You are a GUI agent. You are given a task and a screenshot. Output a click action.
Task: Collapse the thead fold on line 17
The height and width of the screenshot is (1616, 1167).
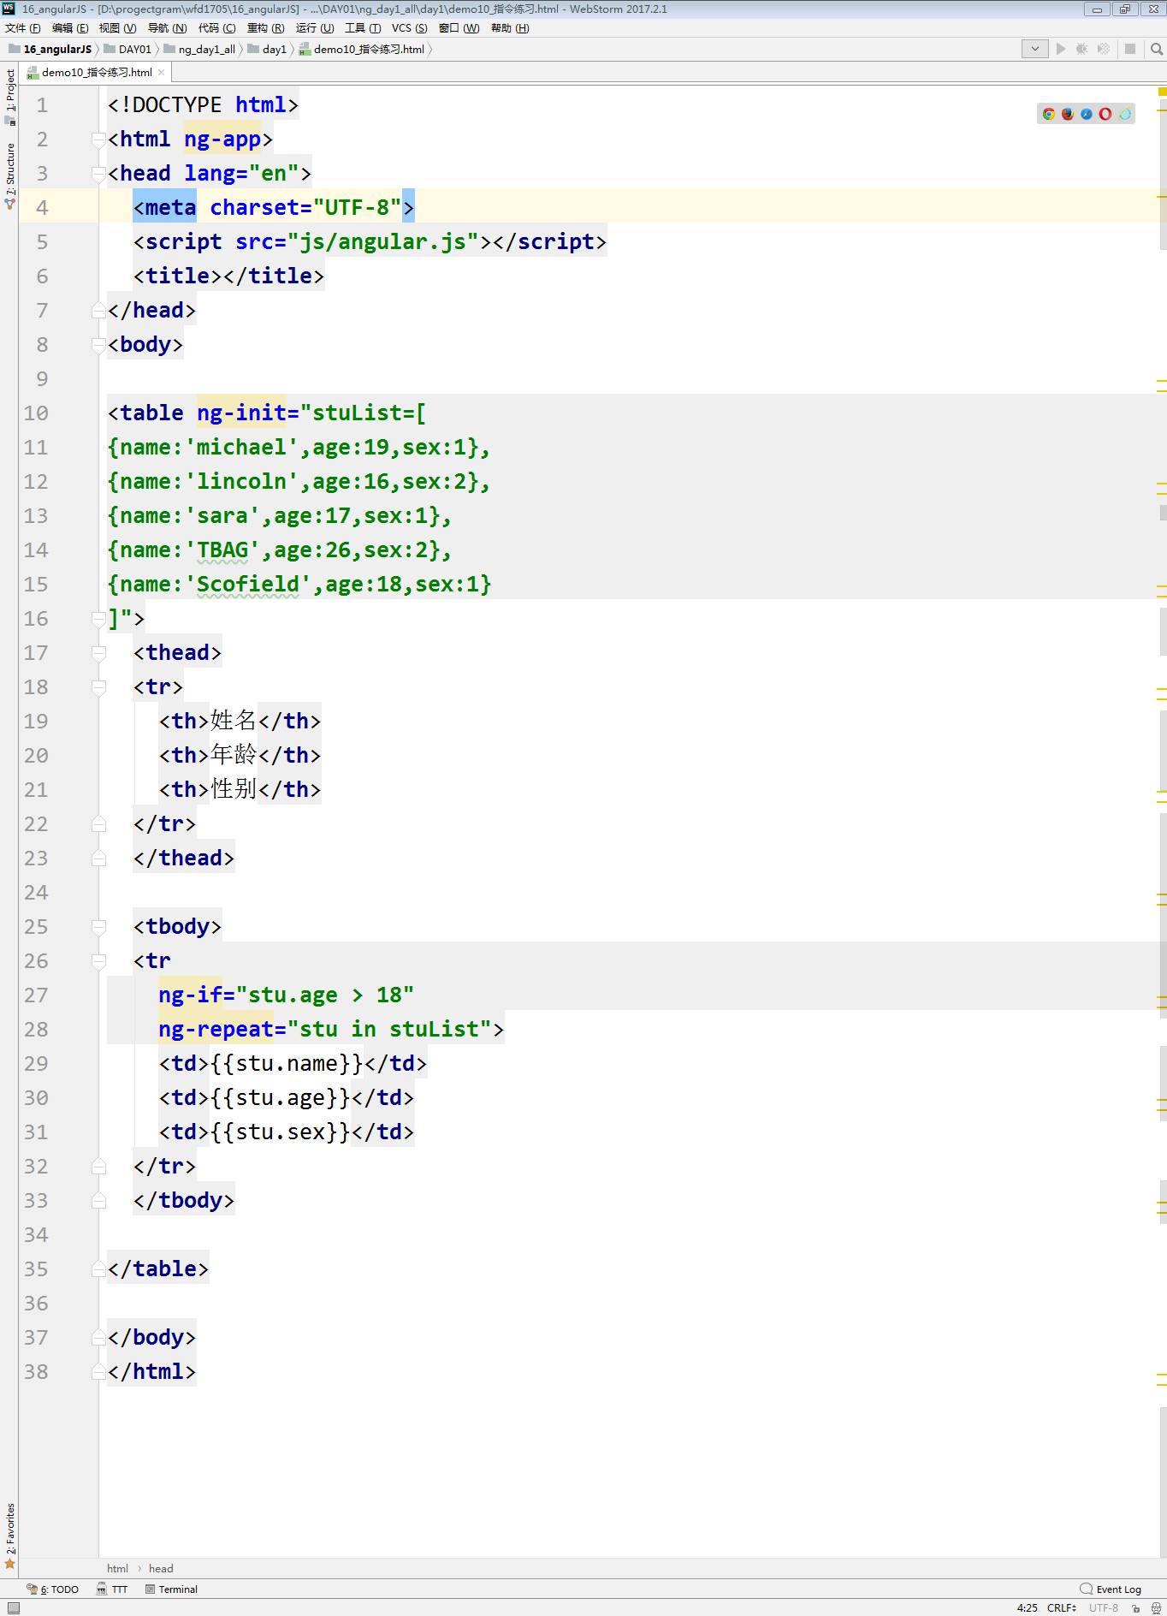[x=98, y=653]
